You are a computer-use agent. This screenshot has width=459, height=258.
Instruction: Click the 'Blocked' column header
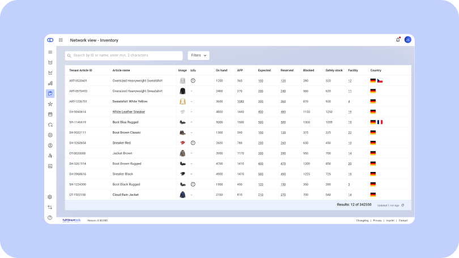click(308, 70)
